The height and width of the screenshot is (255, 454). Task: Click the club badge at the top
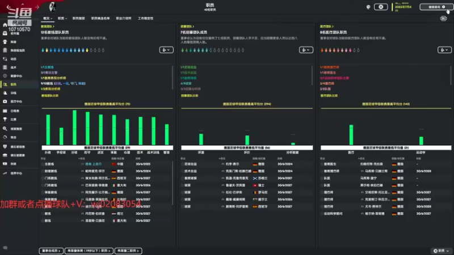pos(52,7)
